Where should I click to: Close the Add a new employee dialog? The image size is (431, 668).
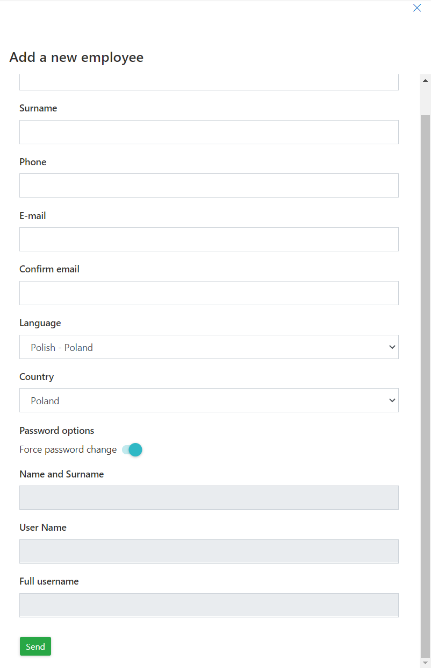[417, 8]
